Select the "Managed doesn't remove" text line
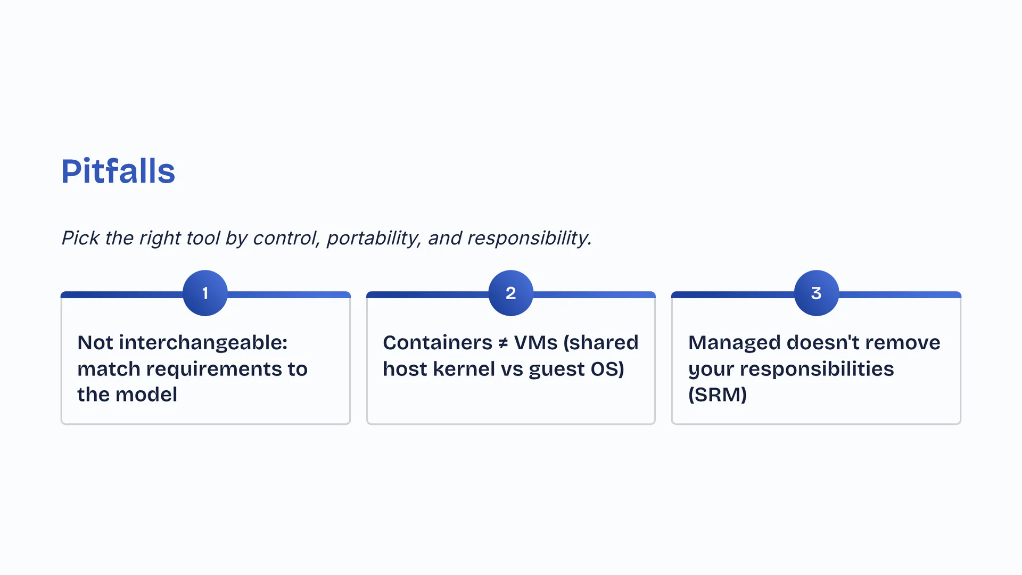The width and height of the screenshot is (1022, 575). click(814, 342)
